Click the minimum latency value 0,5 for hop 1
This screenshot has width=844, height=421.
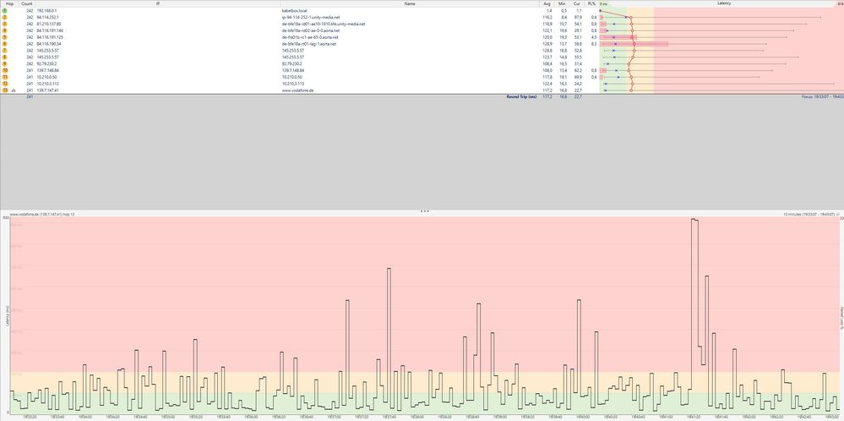(x=564, y=11)
